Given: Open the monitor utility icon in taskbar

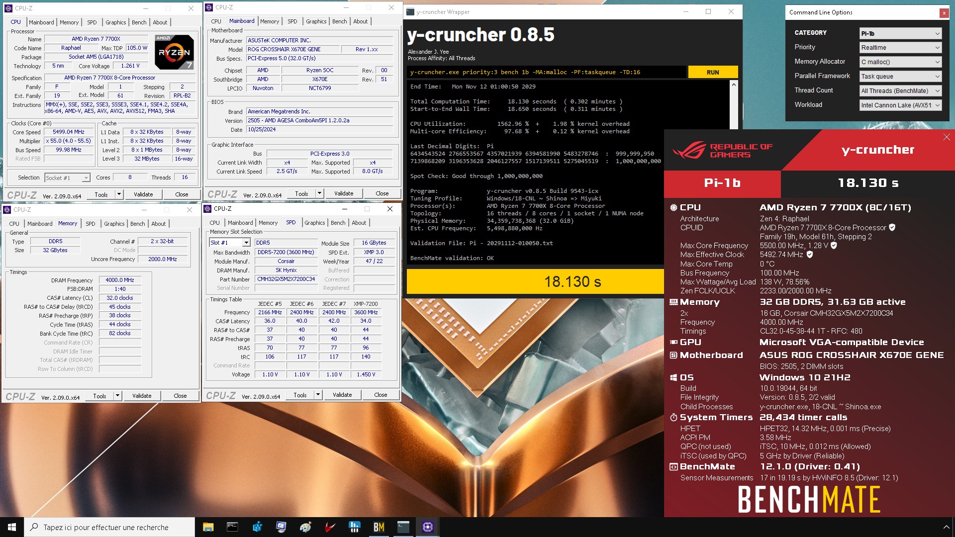Looking at the screenshot, I should pos(281,527).
